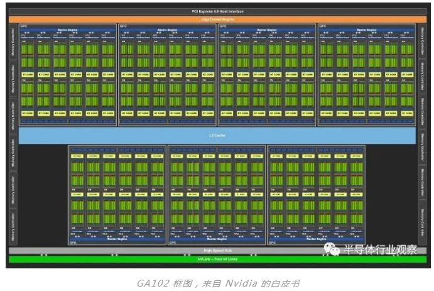434x291 pixels.
Task: Click Raster Engine label in bottom-left GPC
Action: tap(117, 239)
